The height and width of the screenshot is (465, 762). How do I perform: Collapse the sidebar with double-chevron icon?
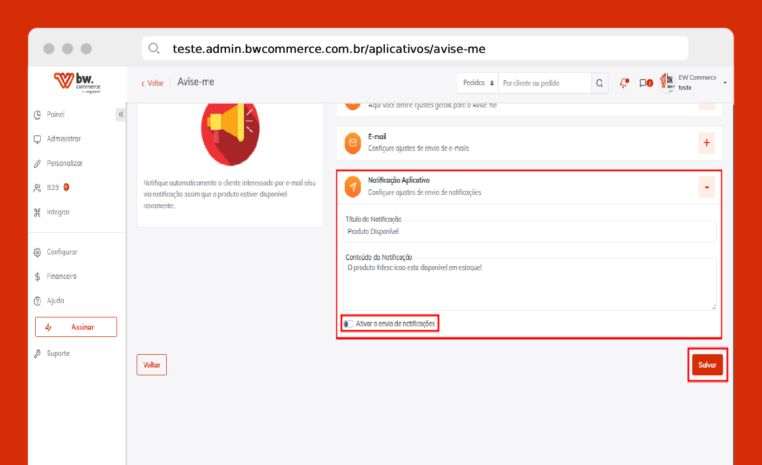click(120, 114)
